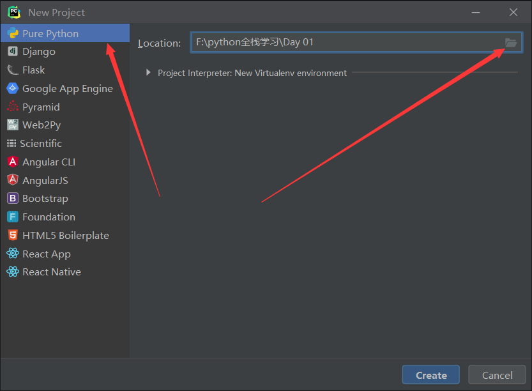Image resolution: width=532 pixels, height=391 pixels.
Task: Minimize the New Project dialog
Action: (476, 12)
